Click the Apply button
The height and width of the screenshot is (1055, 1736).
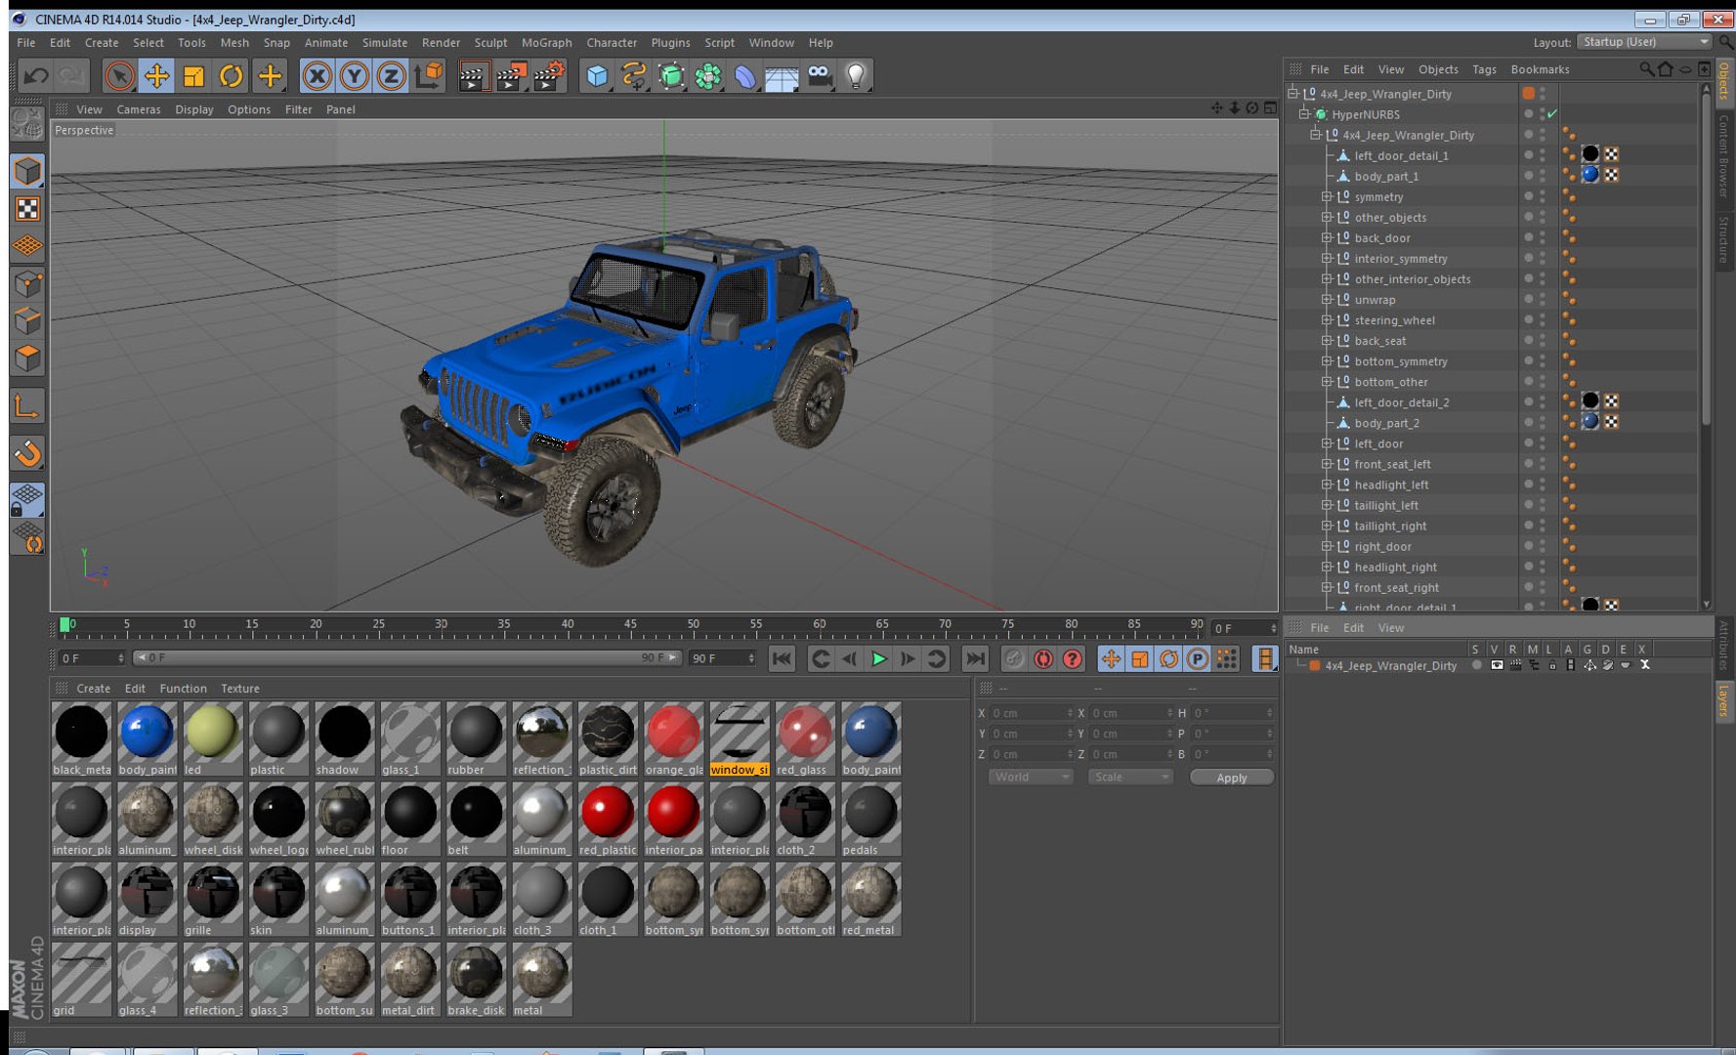point(1231,778)
